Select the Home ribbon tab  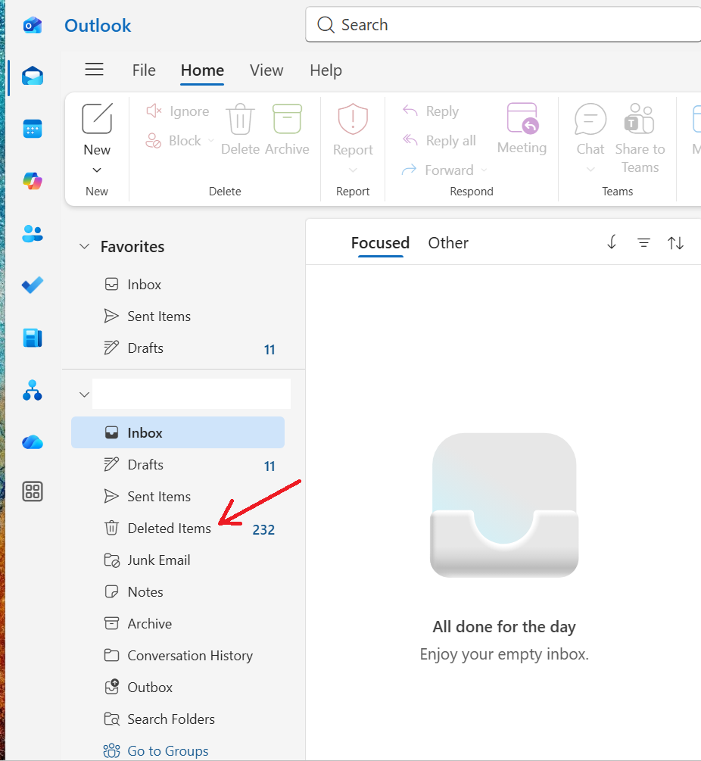(x=202, y=70)
